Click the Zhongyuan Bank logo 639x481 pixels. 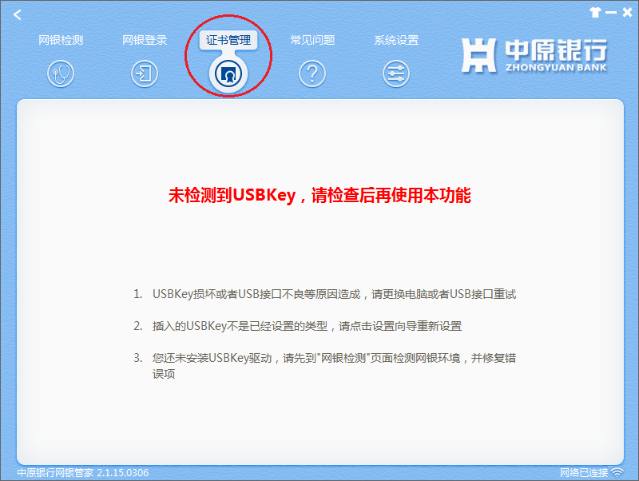pos(534,55)
